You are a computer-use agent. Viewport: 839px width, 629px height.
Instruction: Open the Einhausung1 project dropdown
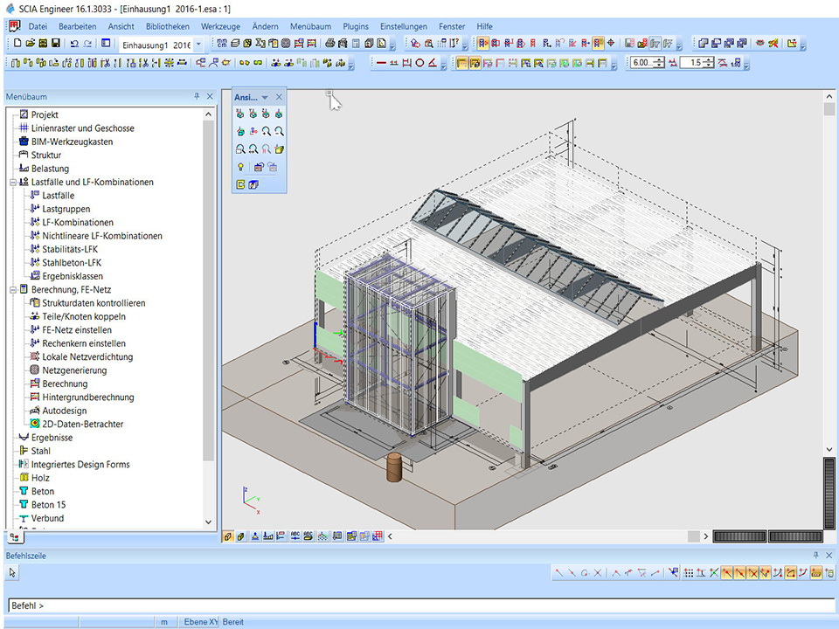pos(198,44)
